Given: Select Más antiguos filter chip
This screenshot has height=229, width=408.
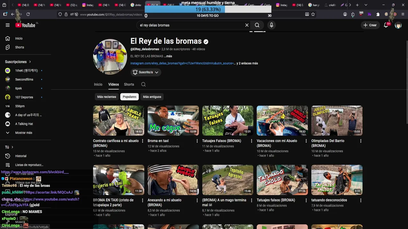Looking at the screenshot, I should click(x=152, y=97).
